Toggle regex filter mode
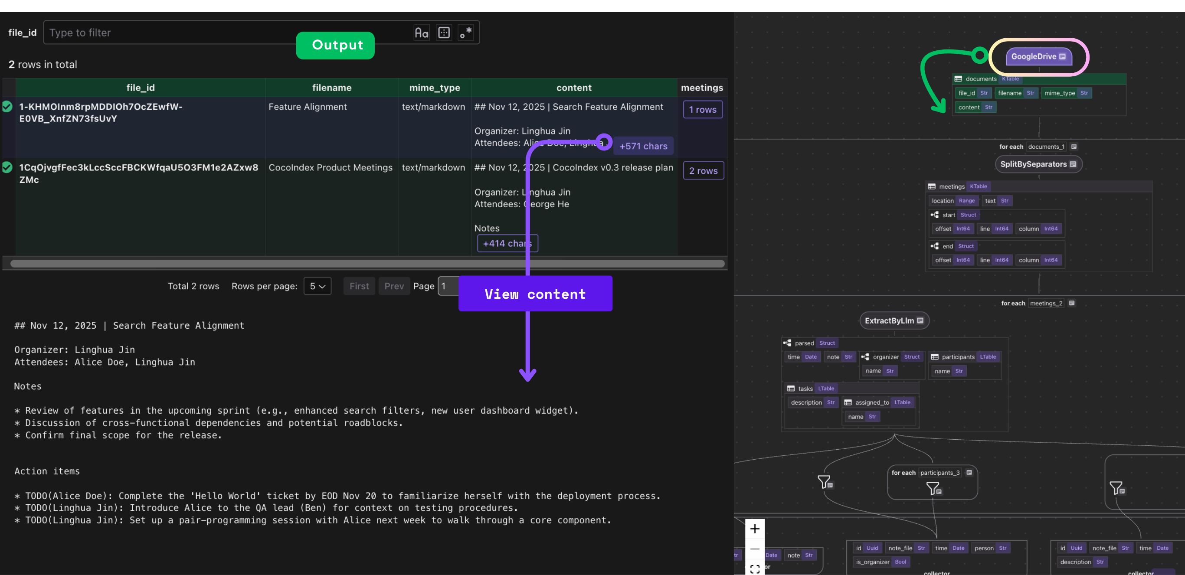The image size is (1185, 575). [x=465, y=33]
